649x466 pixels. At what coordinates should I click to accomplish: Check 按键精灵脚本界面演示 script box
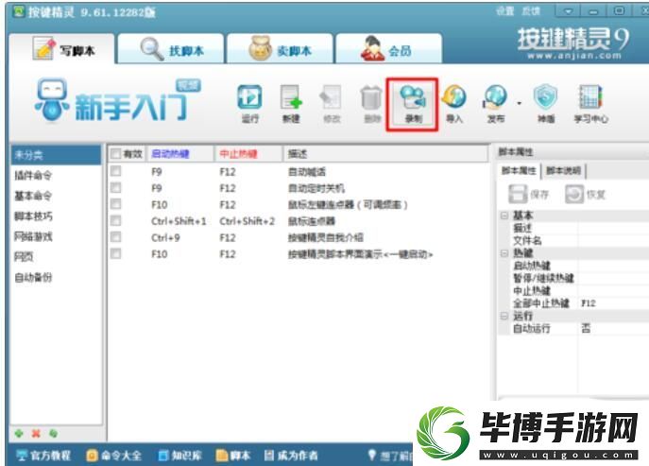(116, 253)
